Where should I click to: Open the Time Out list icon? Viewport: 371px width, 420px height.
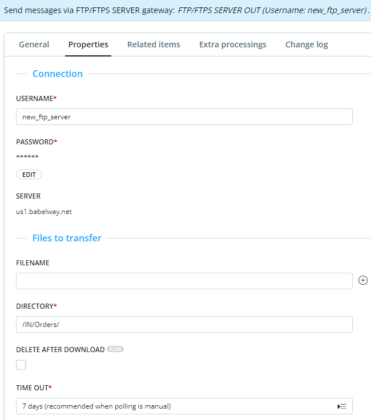(341, 406)
